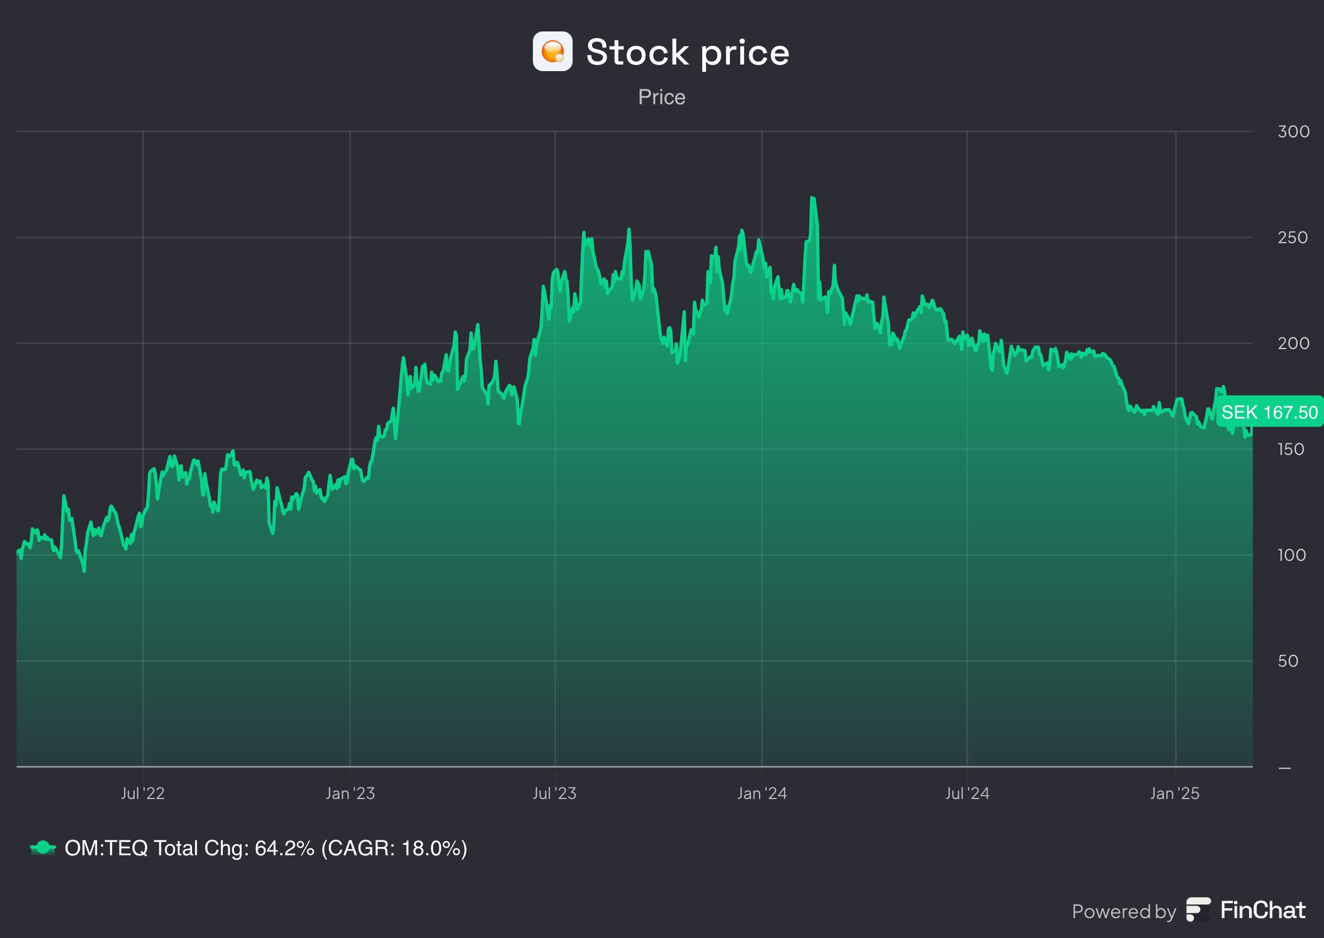Viewport: 1324px width, 938px height.
Task: Click the Jul '23 axis label
Action: pos(554,793)
